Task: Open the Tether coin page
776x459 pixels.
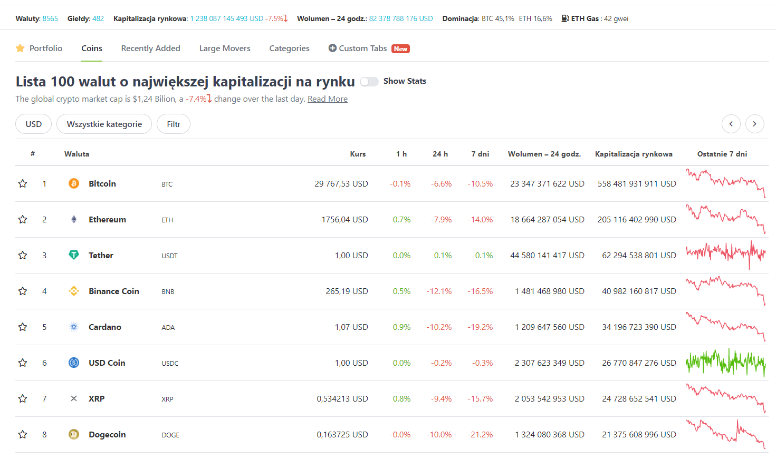Action: (101, 255)
